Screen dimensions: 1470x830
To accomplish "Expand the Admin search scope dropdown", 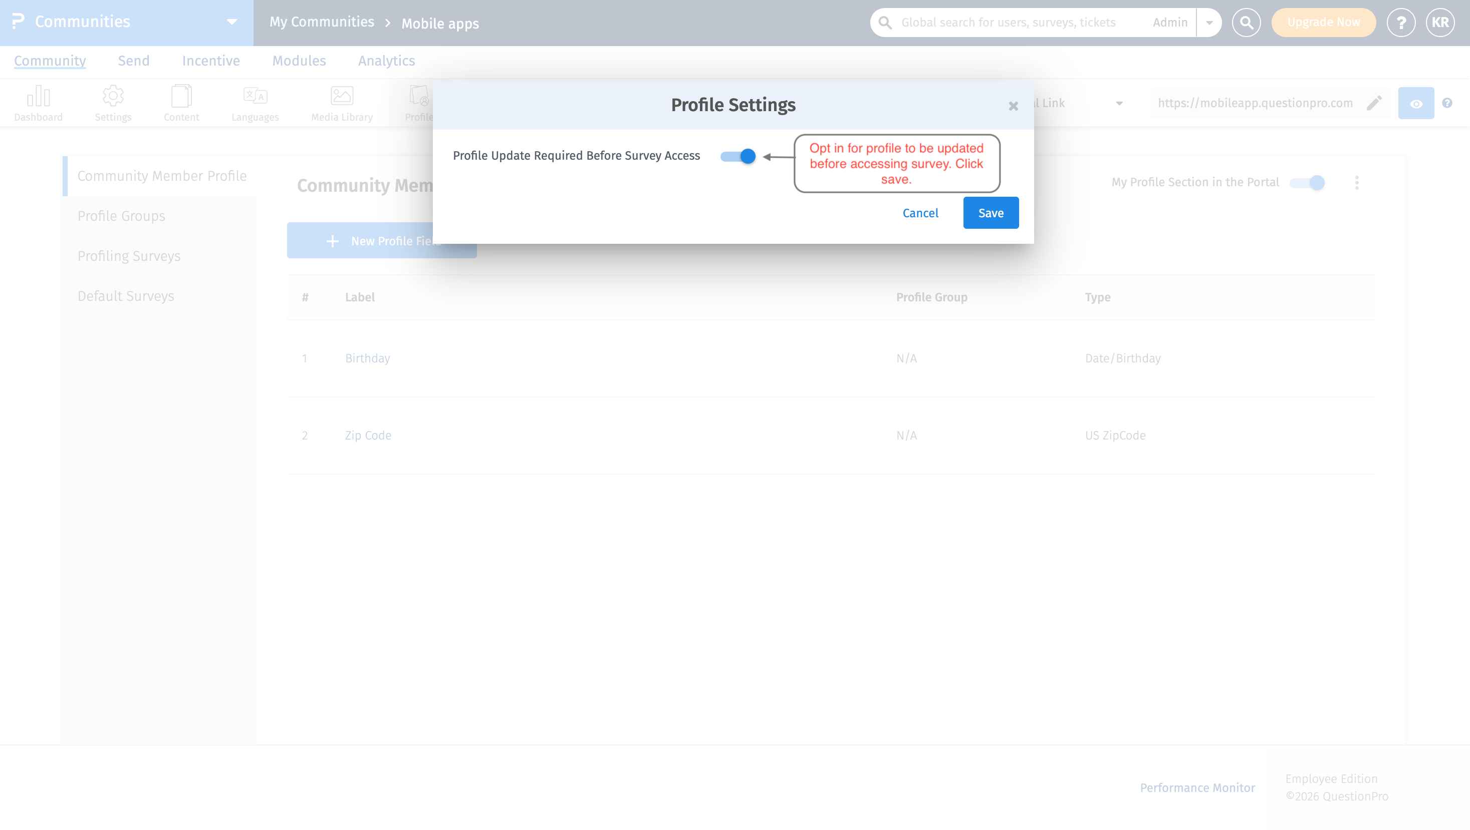I will 1209,23.
